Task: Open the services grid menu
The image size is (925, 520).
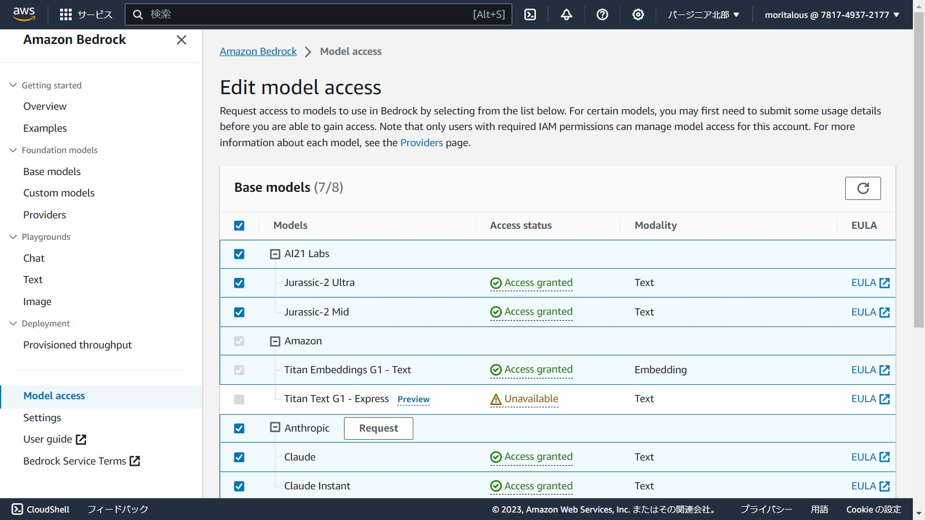Action: pyautogui.click(x=66, y=14)
